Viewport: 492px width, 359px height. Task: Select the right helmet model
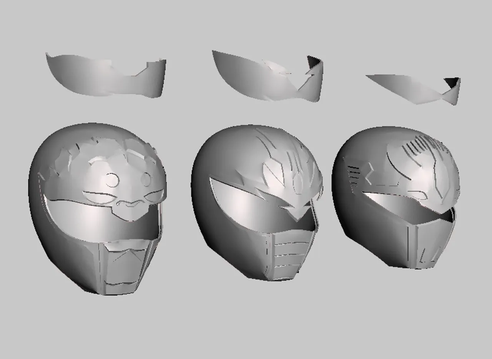point(396,198)
